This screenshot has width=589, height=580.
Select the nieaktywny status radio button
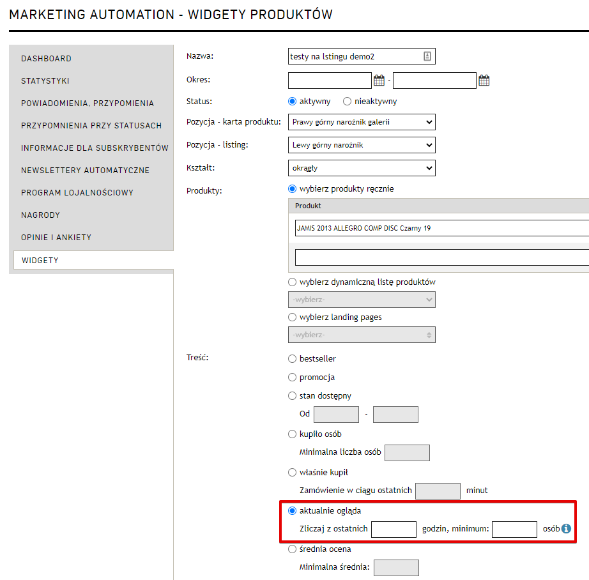pyautogui.click(x=348, y=101)
